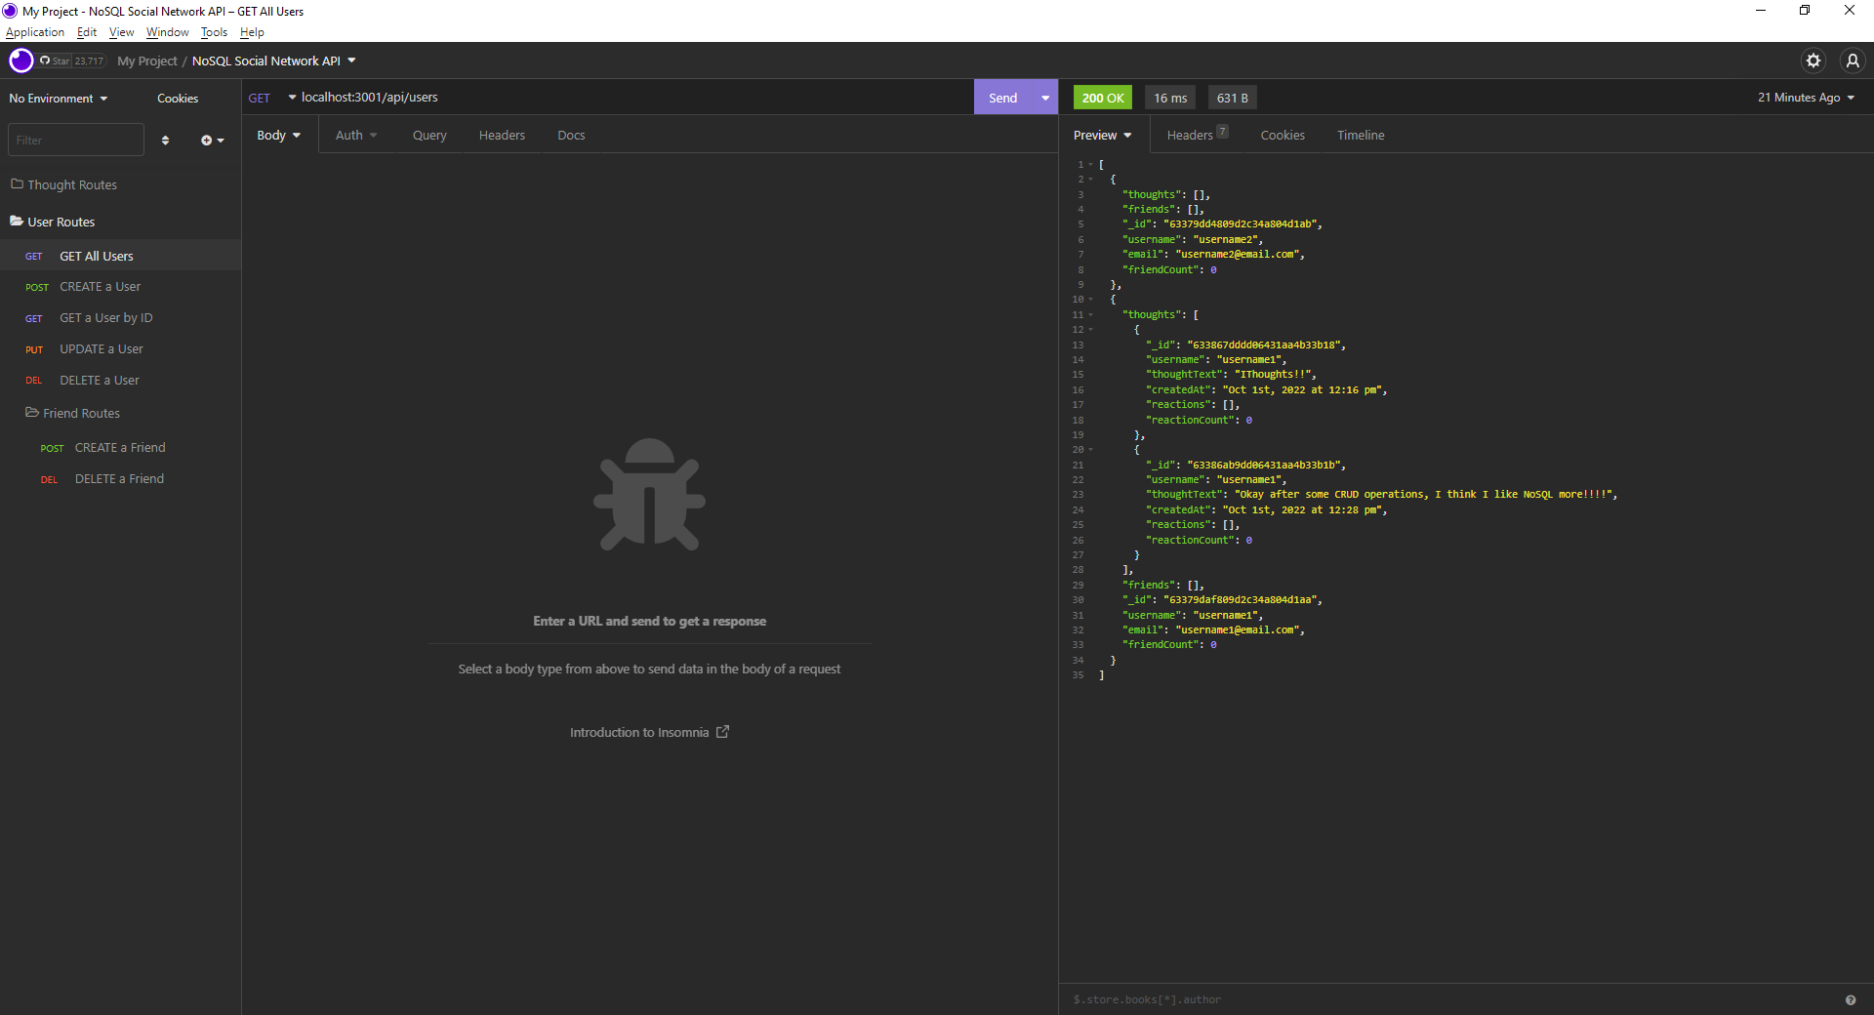Open the Tools menu
This screenshot has height=1015, width=1874.
(x=213, y=32)
